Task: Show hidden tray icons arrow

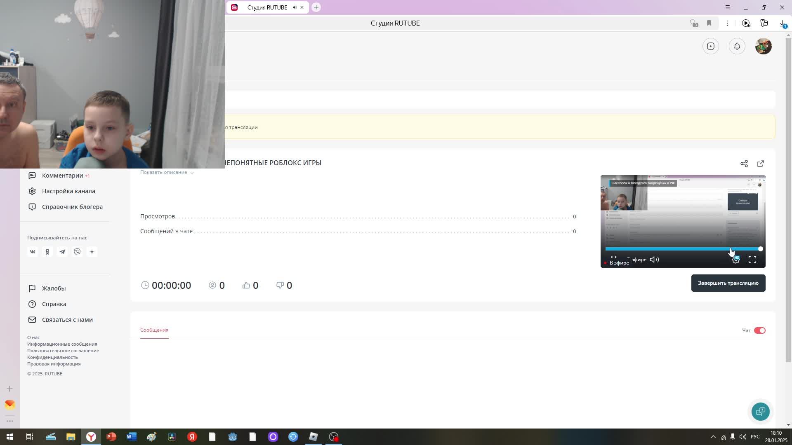Action: click(x=713, y=437)
